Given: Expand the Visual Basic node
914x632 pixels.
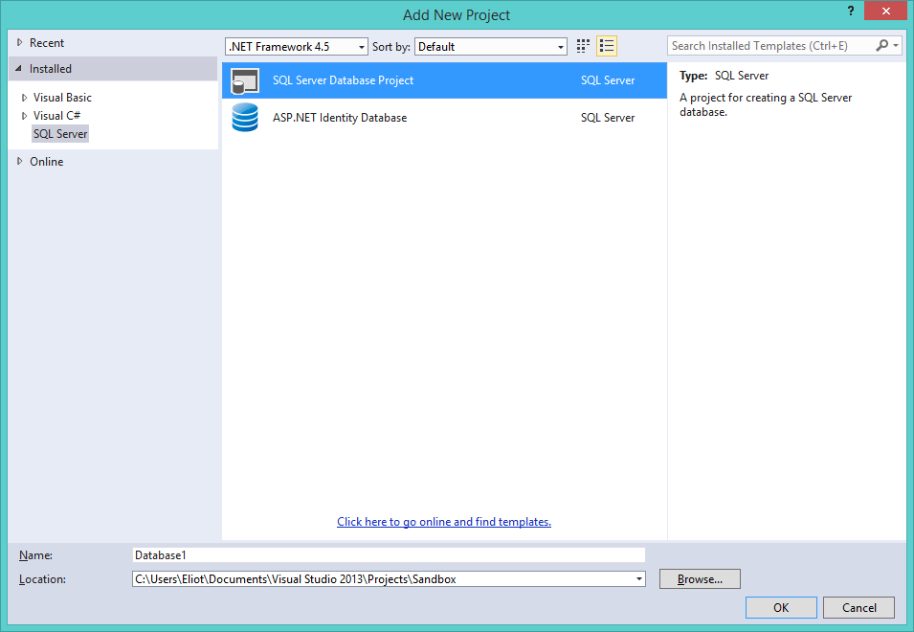Looking at the screenshot, I should coord(24,98).
